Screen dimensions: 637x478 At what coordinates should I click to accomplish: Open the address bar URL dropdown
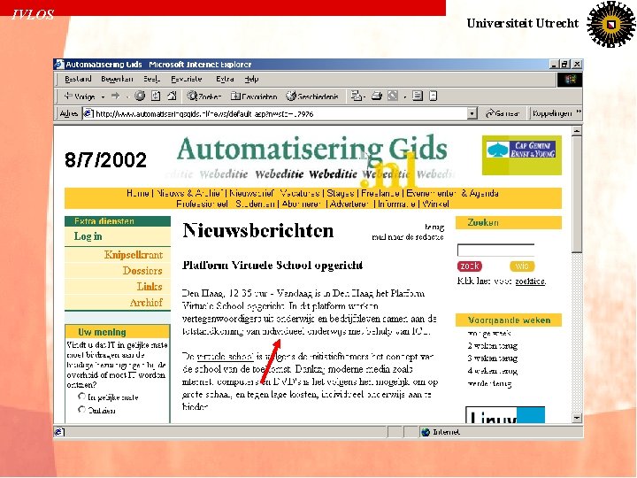pyautogui.click(x=472, y=113)
